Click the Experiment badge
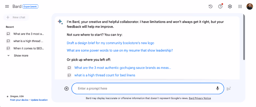Image resolution: width=256 pixels, height=107 pixels. tap(30, 7)
